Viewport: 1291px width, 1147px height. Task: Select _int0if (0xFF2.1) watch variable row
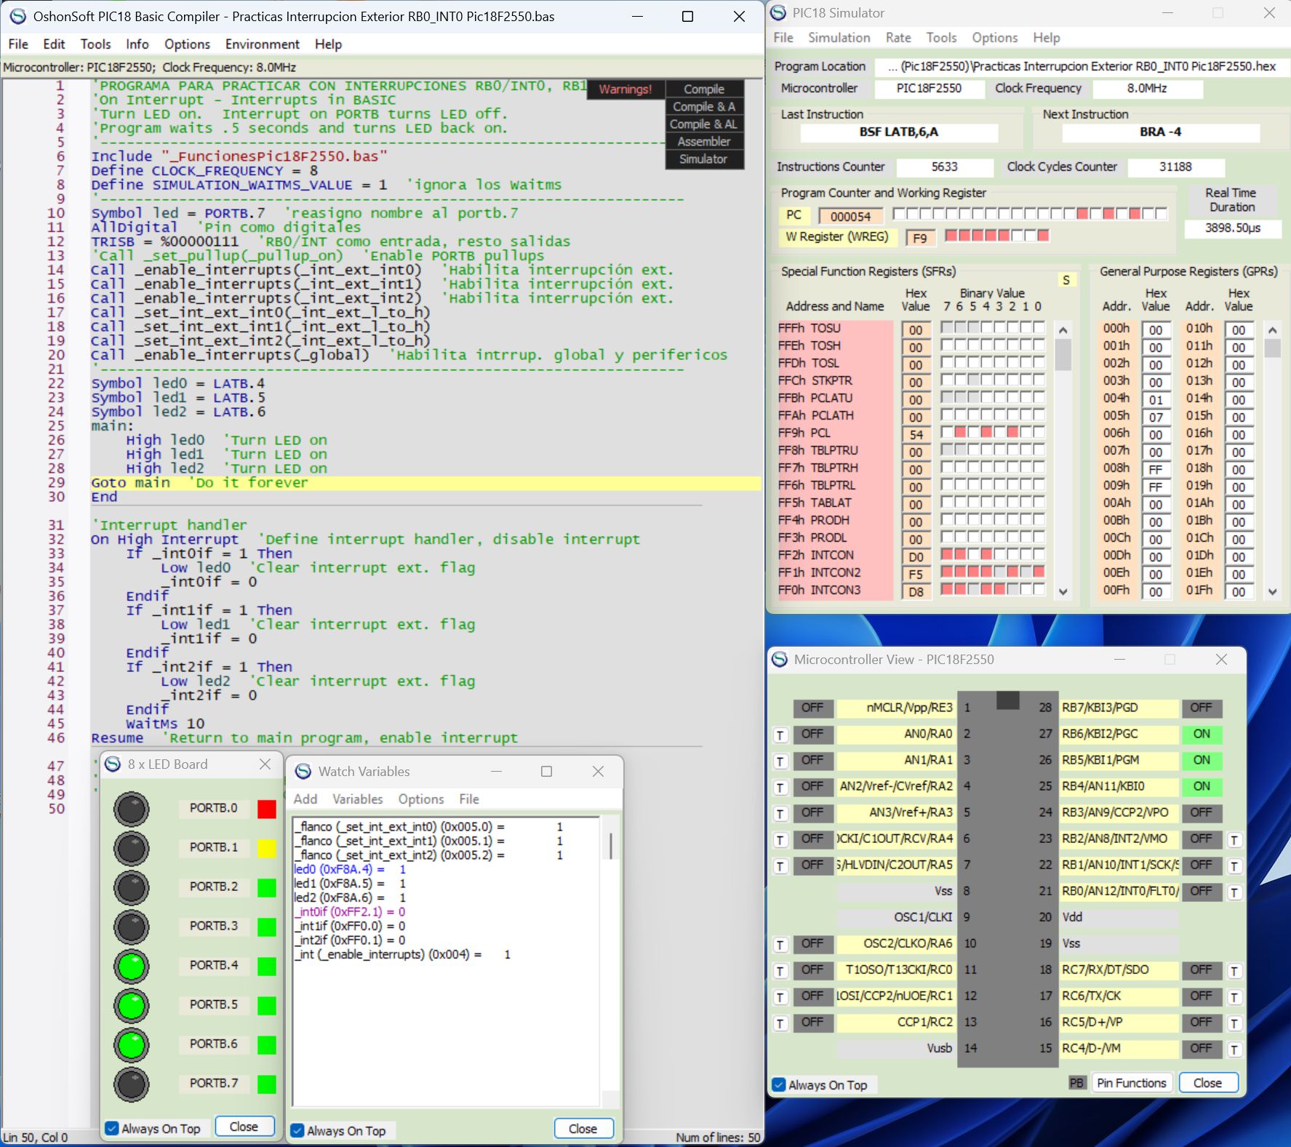pos(349,911)
